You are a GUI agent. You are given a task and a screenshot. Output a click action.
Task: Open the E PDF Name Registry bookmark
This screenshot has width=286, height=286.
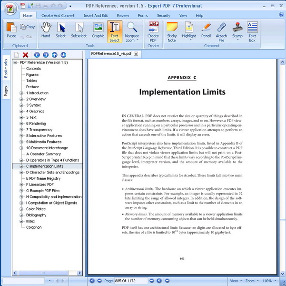click(x=43, y=178)
